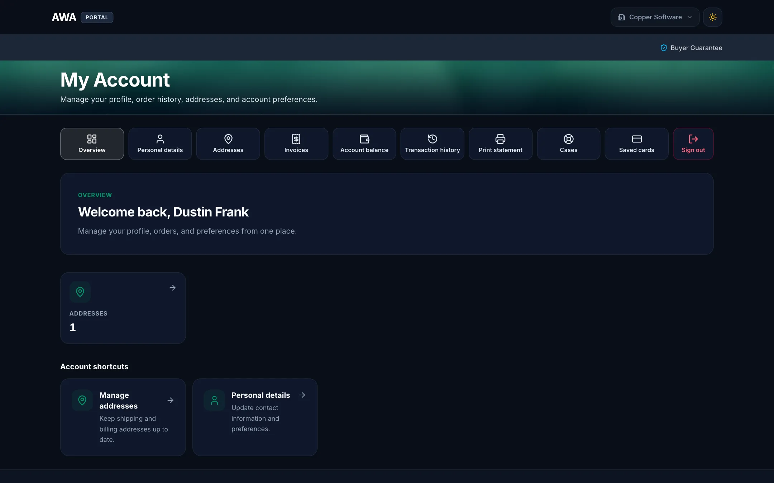This screenshot has width=774, height=483.
Task: Click the PORTAL badge
Action: 97,17
